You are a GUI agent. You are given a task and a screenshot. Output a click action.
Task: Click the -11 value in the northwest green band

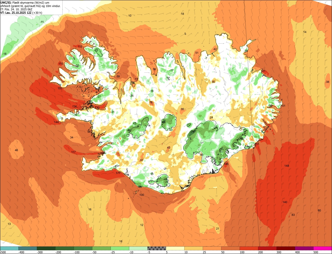pos(42,22)
